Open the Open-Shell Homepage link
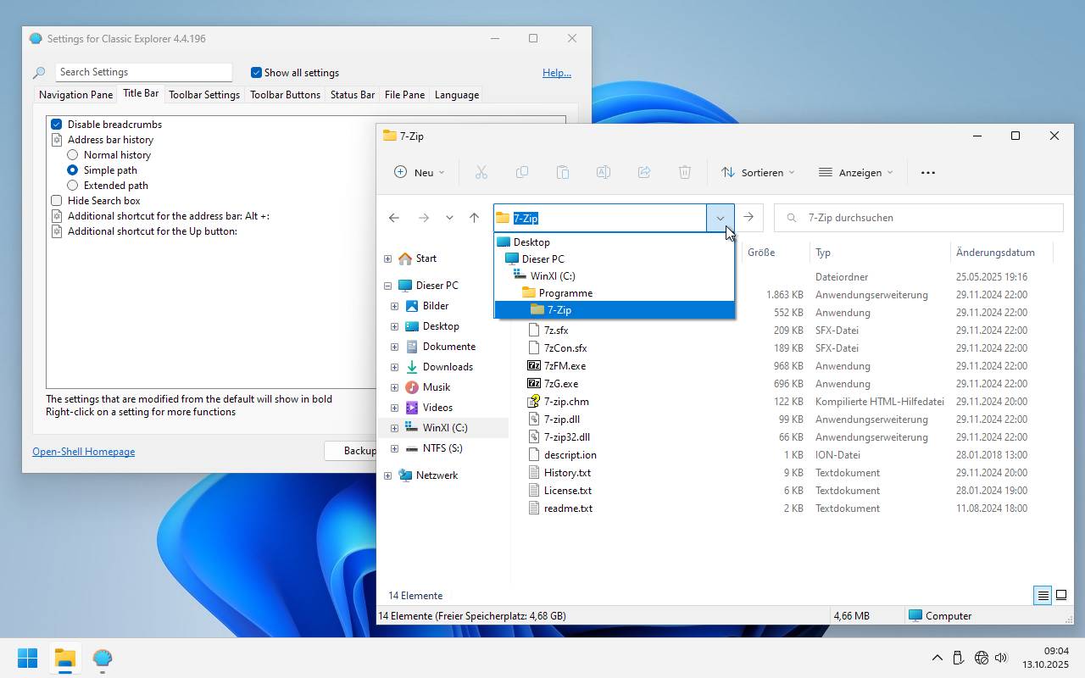The width and height of the screenshot is (1085, 678). click(83, 452)
